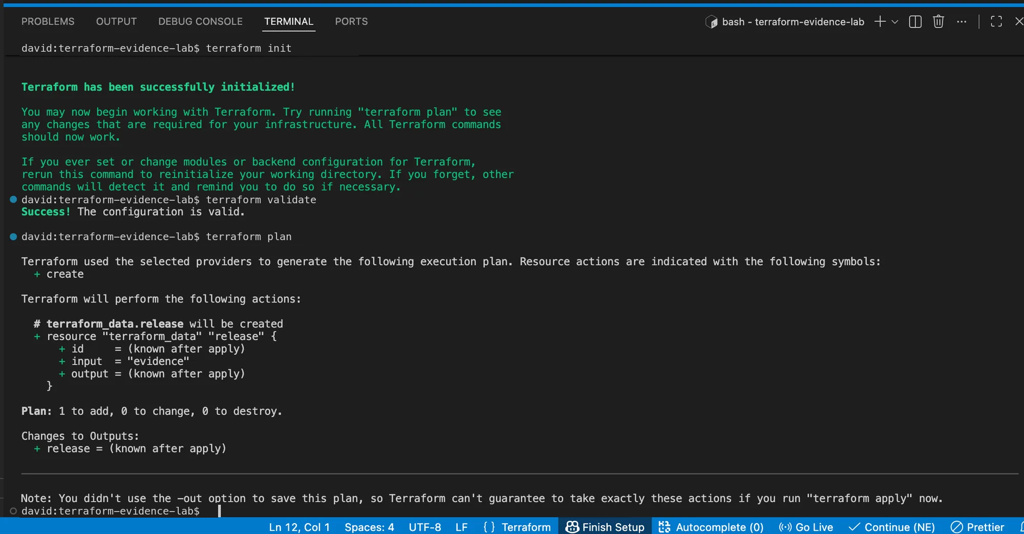Image resolution: width=1024 pixels, height=534 pixels.
Task: Click 'Success! The configuration is valid.' line
Action: click(133, 212)
